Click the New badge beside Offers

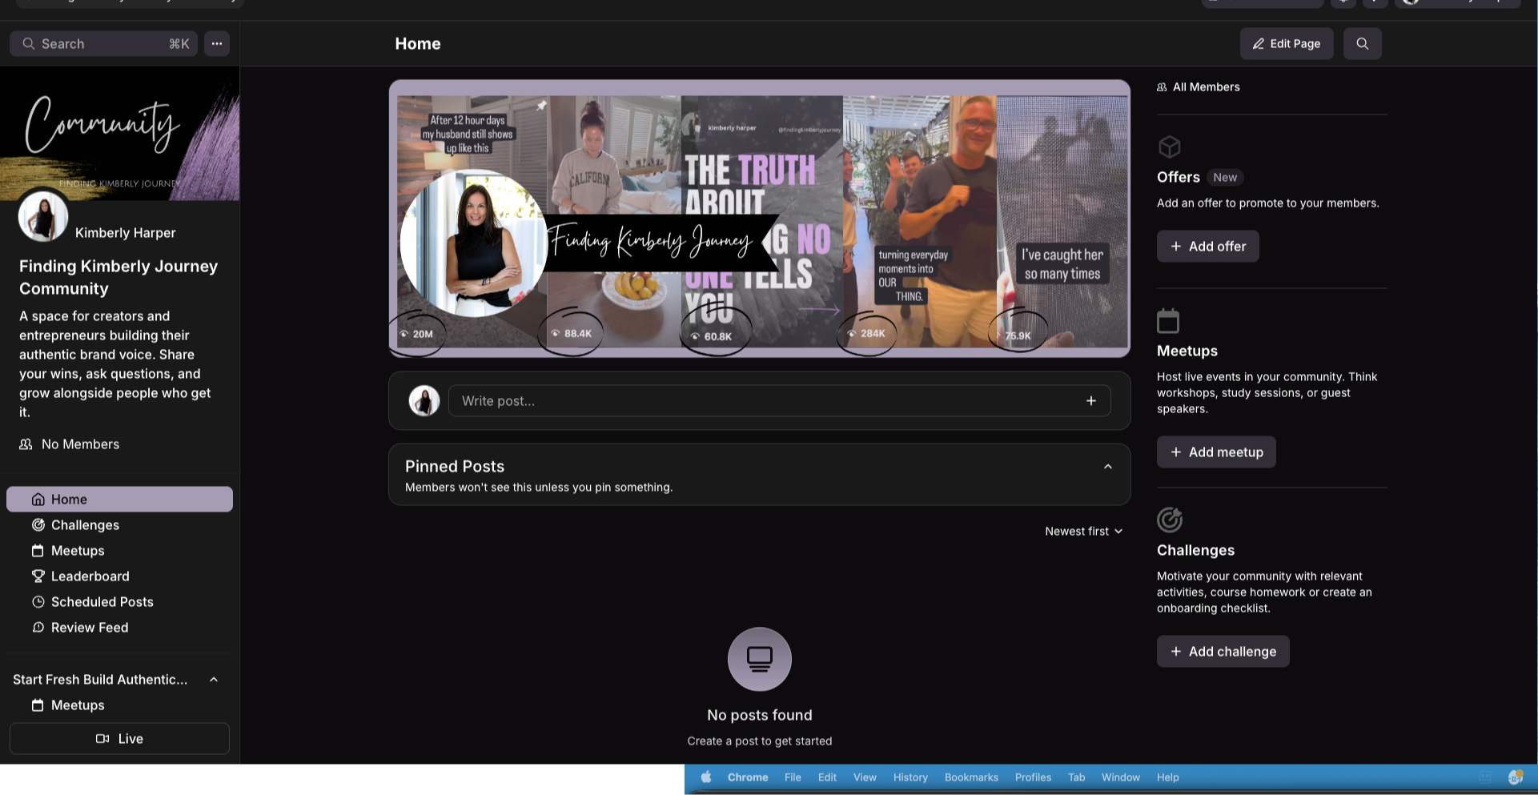1225,178
